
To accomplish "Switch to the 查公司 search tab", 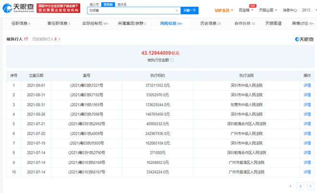I will pos(94,4).
